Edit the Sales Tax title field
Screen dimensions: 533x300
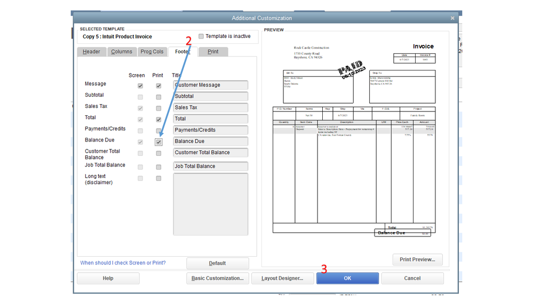coord(210,107)
